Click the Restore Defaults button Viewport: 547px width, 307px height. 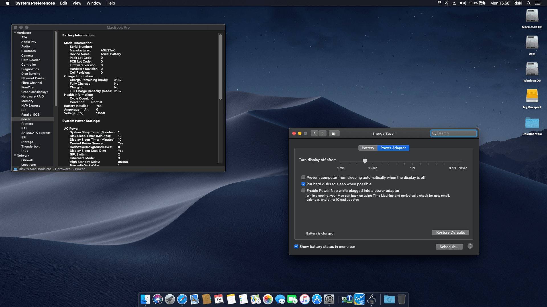(450, 232)
